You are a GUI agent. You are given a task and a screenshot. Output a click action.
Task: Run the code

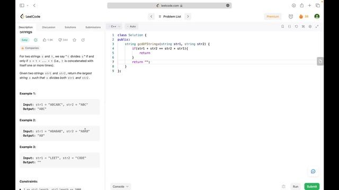pyautogui.click(x=296, y=186)
